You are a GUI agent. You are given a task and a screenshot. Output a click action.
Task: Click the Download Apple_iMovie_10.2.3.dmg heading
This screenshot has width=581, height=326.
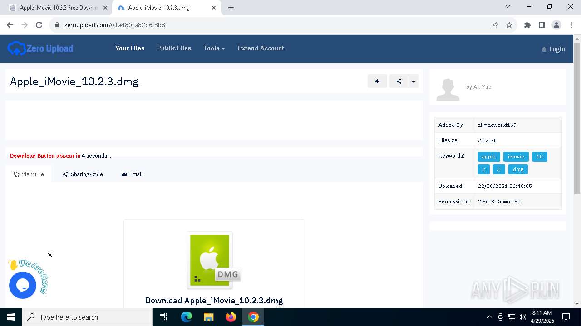click(214, 301)
